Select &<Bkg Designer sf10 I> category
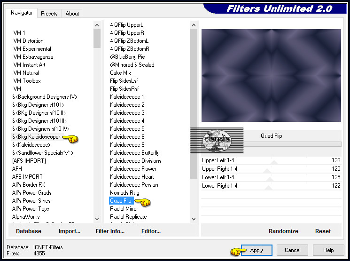The height and width of the screenshot is (261, 350). click(x=38, y=105)
